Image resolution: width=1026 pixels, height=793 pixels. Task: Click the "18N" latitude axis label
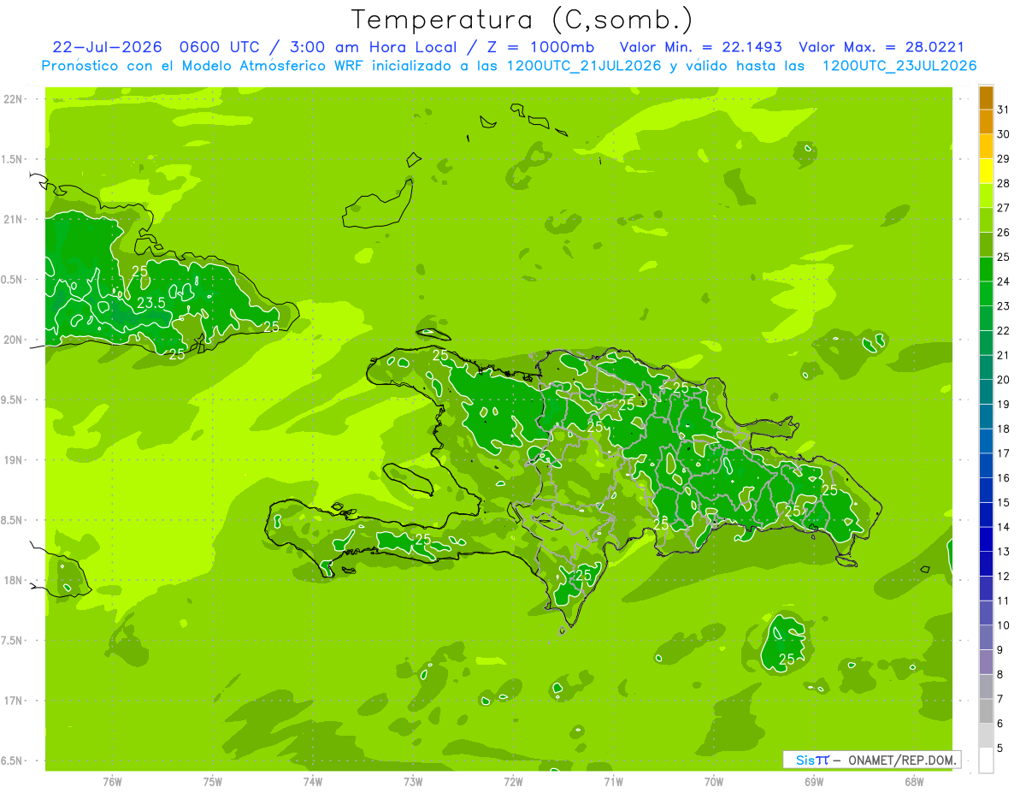click(13, 580)
